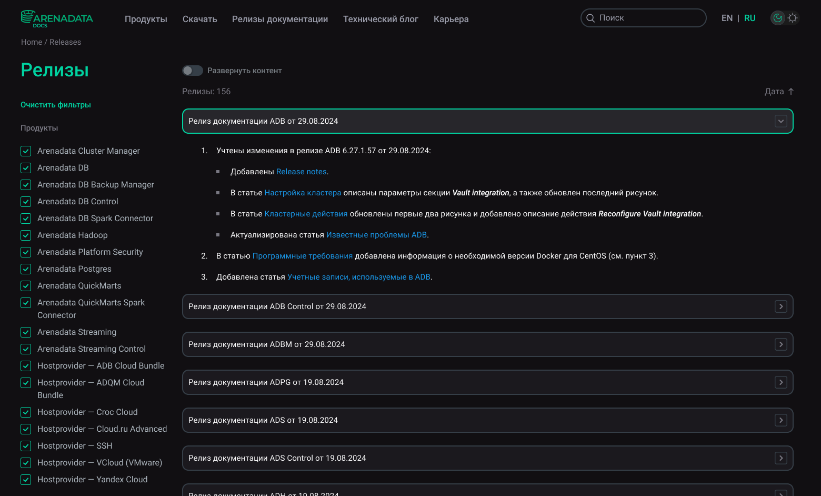Open the Release notes link
This screenshot has width=821, height=496.
point(301,172)
